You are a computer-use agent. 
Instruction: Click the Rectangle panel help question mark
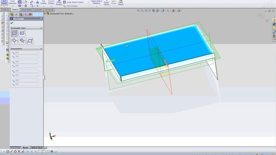coord(41,19)
